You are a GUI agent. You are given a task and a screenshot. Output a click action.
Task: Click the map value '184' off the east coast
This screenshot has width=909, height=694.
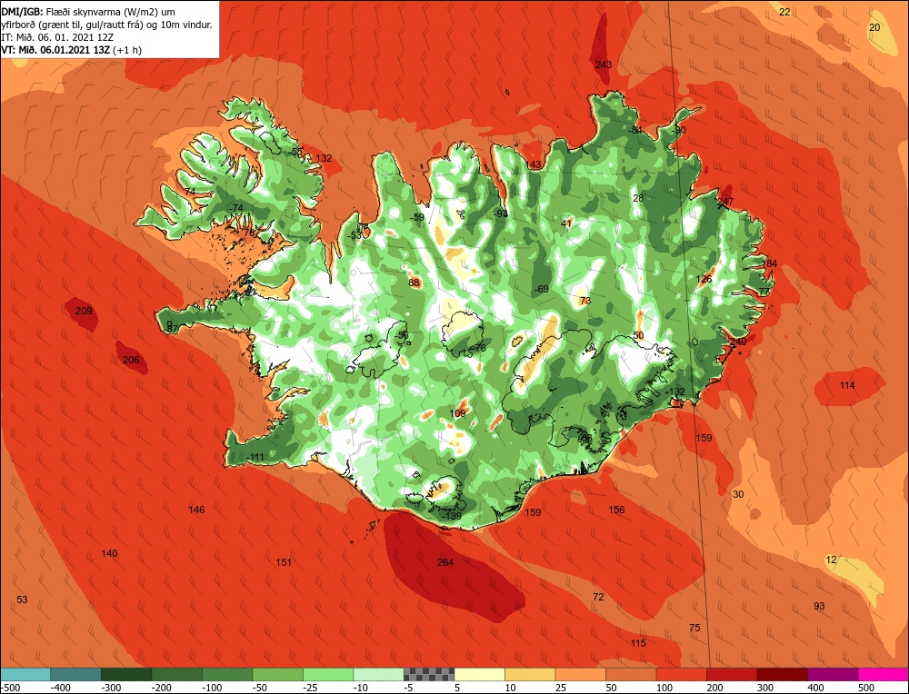coord(769,263)
